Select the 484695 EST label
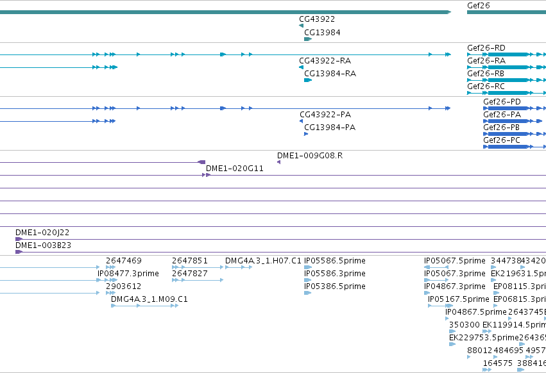546x373 pixels. pos(509,351)
